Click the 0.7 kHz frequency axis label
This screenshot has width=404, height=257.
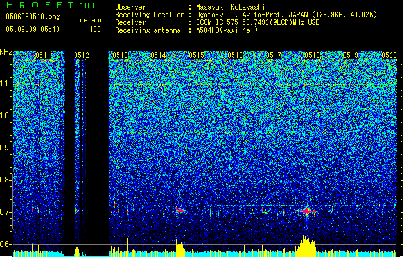coord(6,212)
